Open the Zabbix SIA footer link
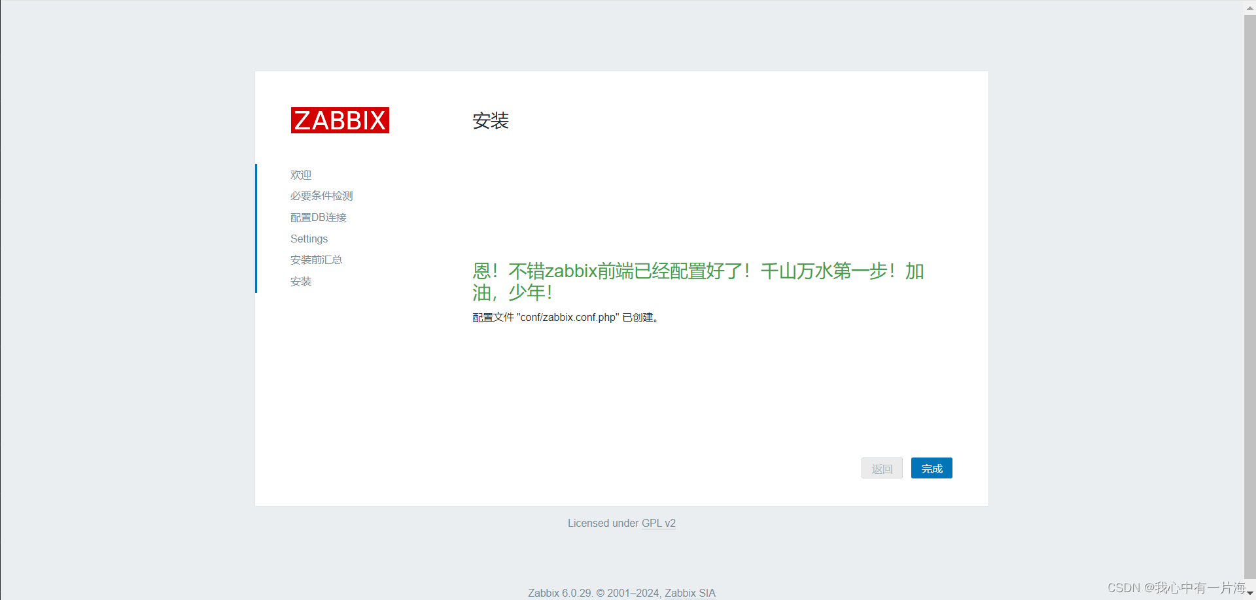Image resolution: width=1256 pixels, height=600 pixels. click(x=690, y=593)
